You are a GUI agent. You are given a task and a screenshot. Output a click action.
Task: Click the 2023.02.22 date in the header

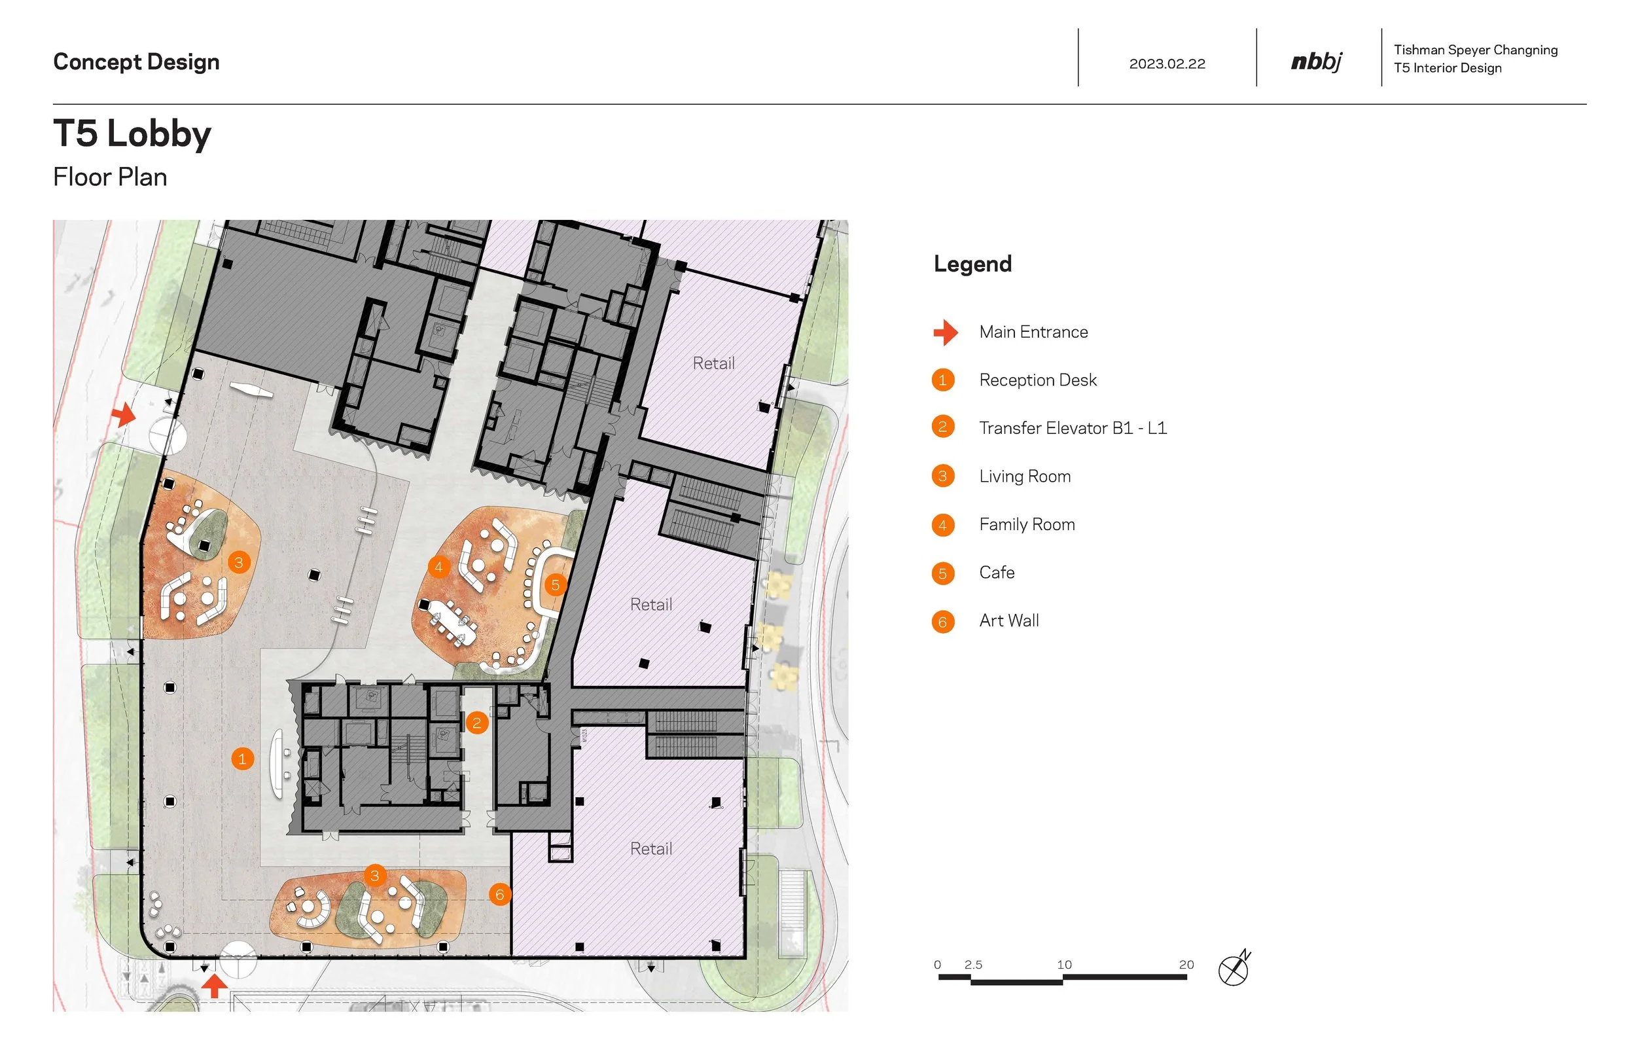tap(1167, 64)
